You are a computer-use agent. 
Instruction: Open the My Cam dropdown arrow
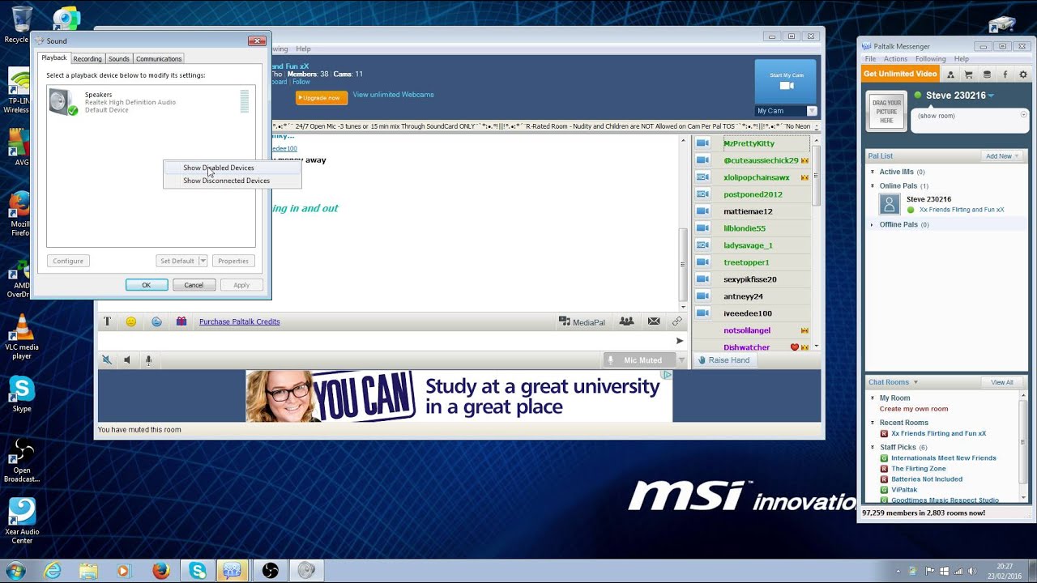[812, 111]
